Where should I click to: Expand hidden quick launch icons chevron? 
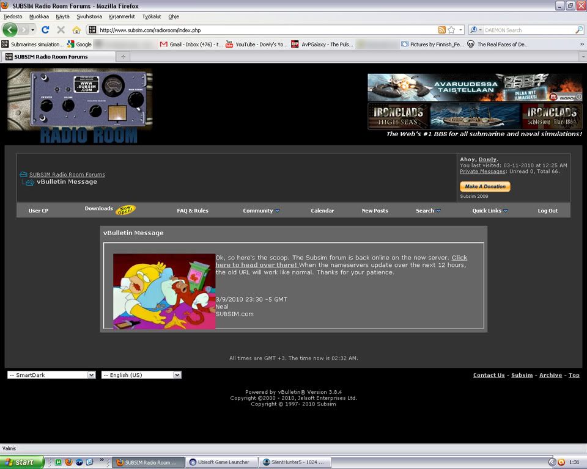pyautogui.click(x=102, y=460)
